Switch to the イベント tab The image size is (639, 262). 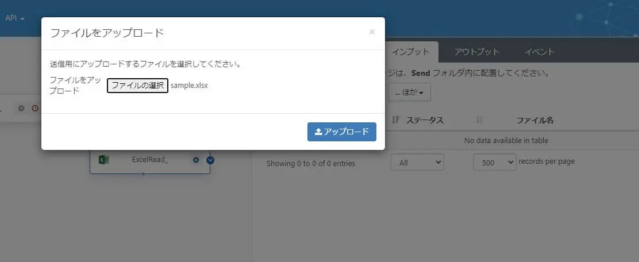[x=539, y=52]
